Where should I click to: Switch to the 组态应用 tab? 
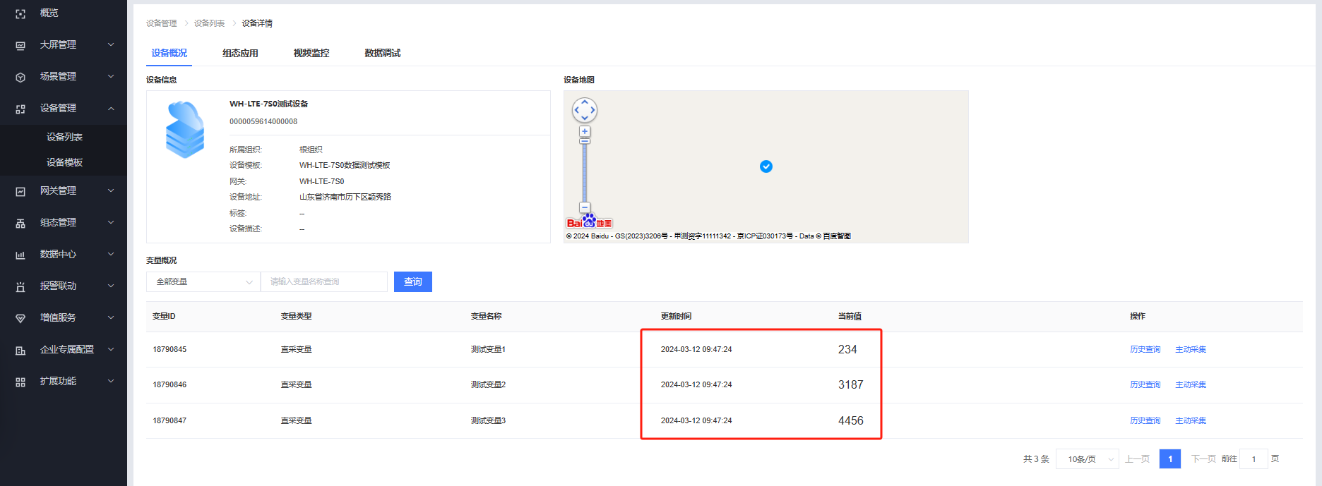point(240,53)
